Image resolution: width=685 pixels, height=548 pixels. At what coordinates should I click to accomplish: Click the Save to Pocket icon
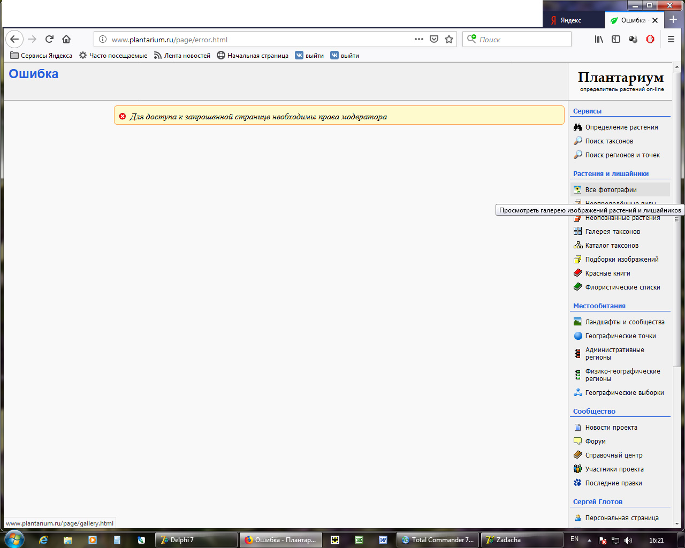coord(434,39)
